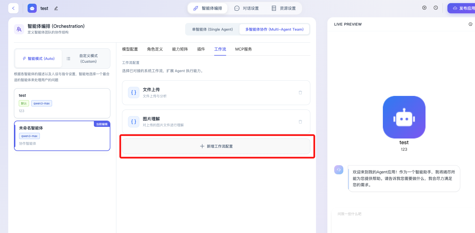Click the pencil icon to rename test
The width and height of the screenshot is (475, 233).
click(56, 9)
